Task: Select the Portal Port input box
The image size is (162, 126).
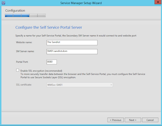Action: [52, 62]
